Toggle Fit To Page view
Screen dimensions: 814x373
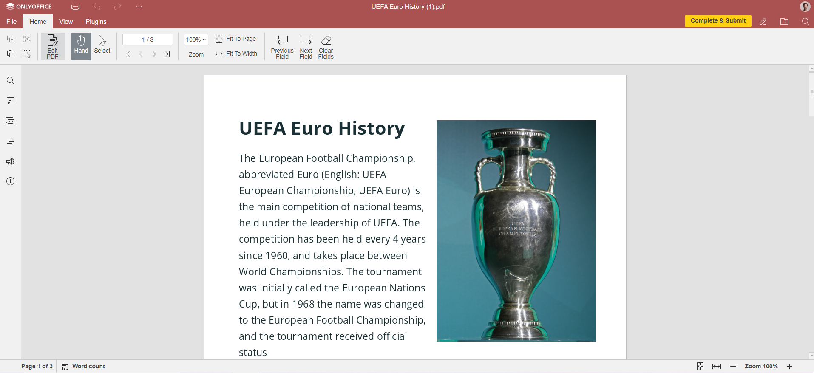[x=236, y=39]
